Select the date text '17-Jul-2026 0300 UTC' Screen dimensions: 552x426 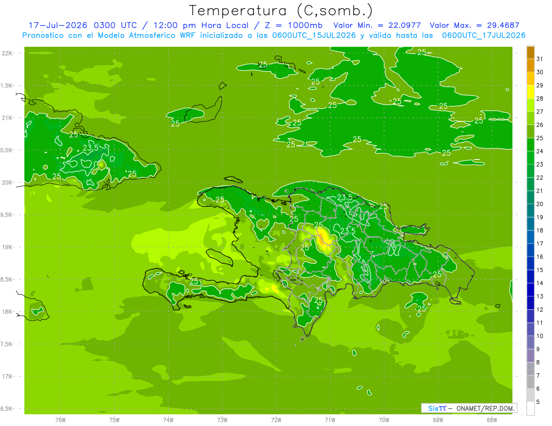[x=83, y=25]
